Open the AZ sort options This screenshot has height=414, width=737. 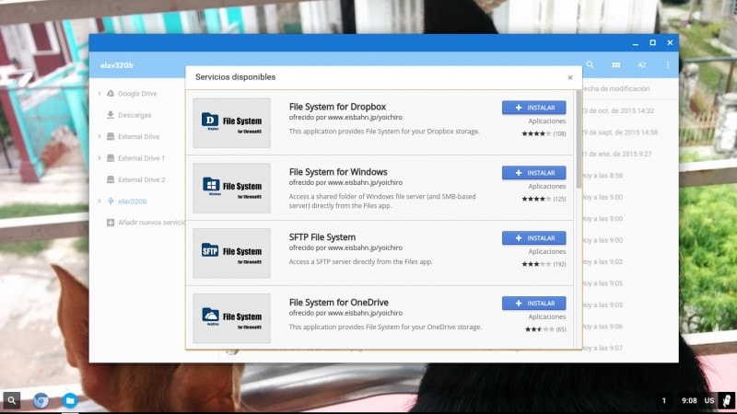[641, 64]
